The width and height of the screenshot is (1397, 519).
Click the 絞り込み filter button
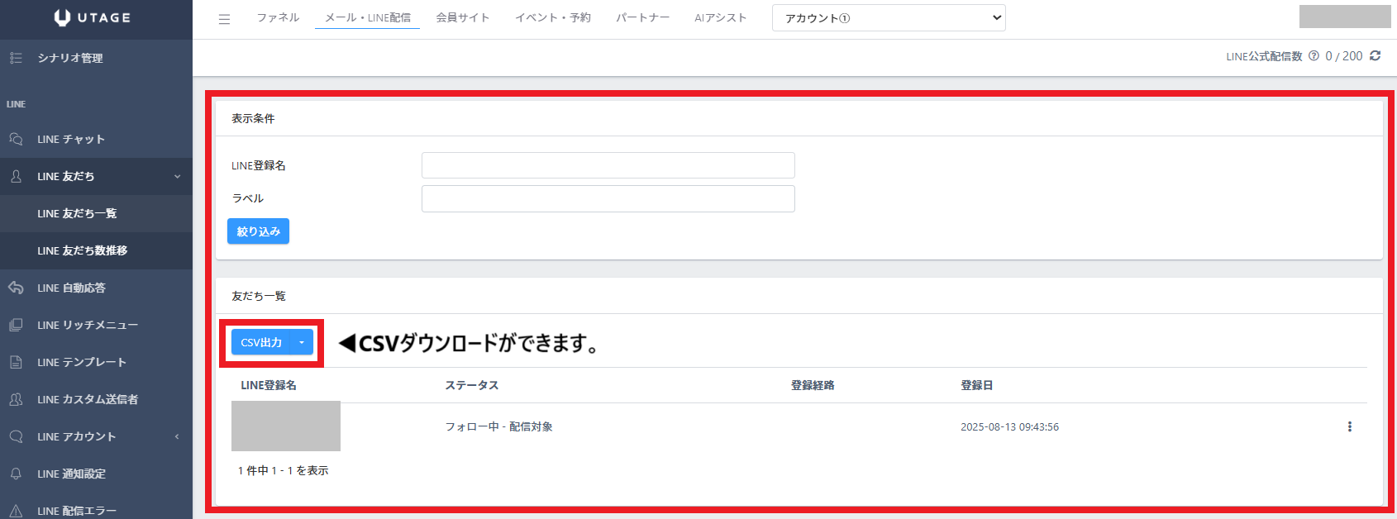258,231
